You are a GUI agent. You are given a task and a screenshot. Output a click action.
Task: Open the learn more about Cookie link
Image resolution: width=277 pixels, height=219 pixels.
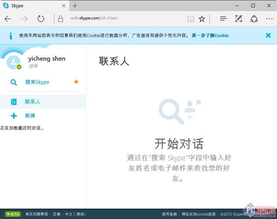(210, 35)
